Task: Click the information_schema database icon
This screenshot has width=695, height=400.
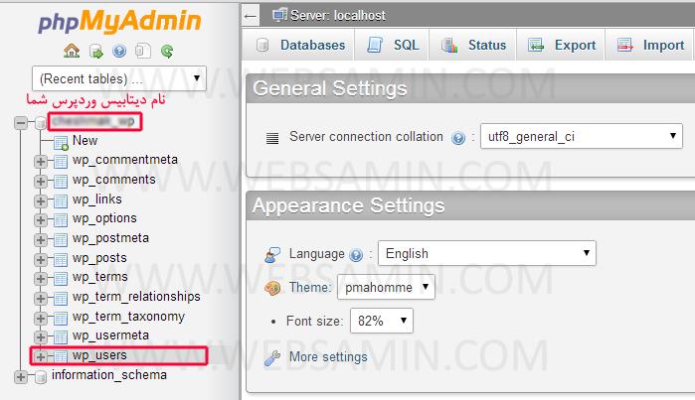Action: pos(41,377)
